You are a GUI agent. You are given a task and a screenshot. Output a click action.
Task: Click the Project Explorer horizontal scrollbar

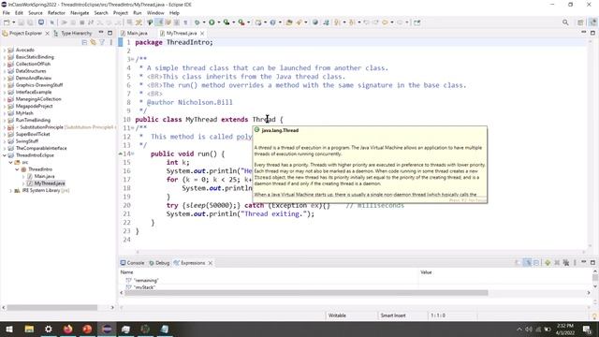[x=52, y=307]
